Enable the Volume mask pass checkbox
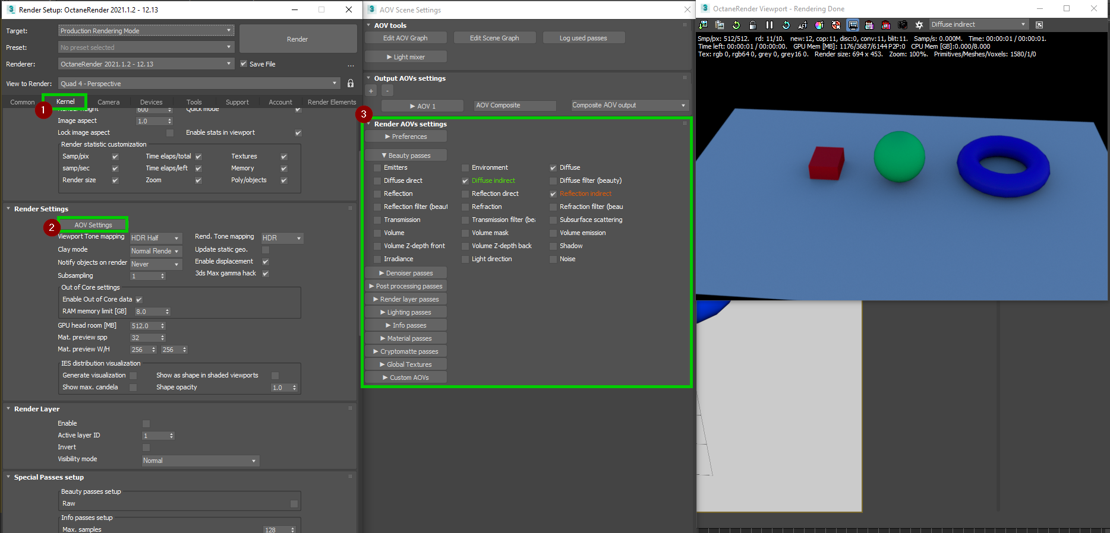 465,233
